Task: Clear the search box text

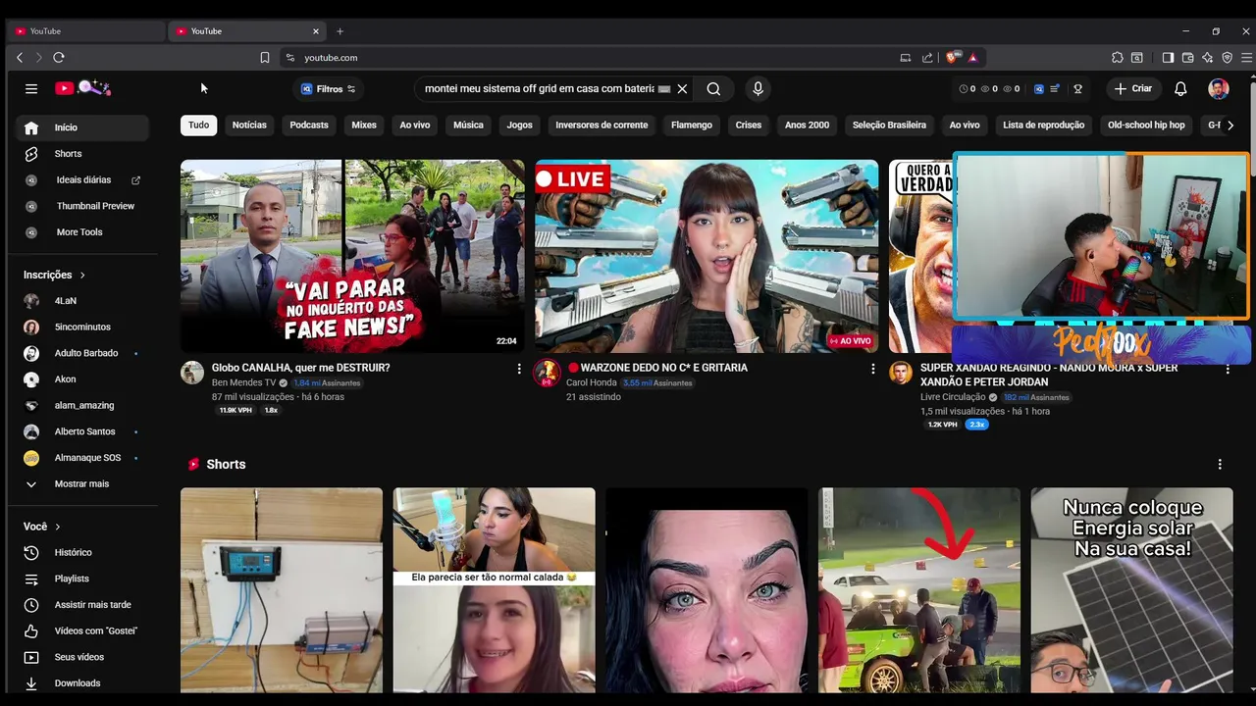Action: (x=682, y=89)
